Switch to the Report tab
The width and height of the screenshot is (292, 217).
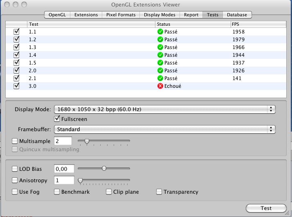(x=191, y=15)
